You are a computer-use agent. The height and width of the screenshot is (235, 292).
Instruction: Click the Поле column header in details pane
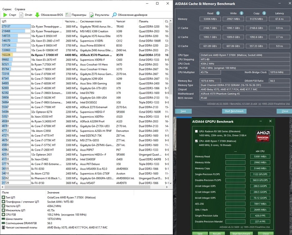[x=23, y=193]
